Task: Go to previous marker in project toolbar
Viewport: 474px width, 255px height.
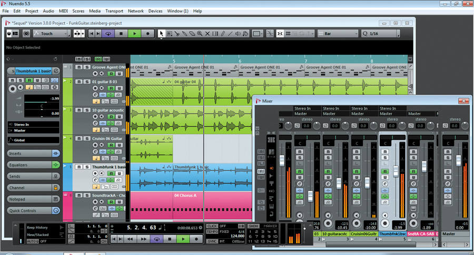Action: [91, 34]
